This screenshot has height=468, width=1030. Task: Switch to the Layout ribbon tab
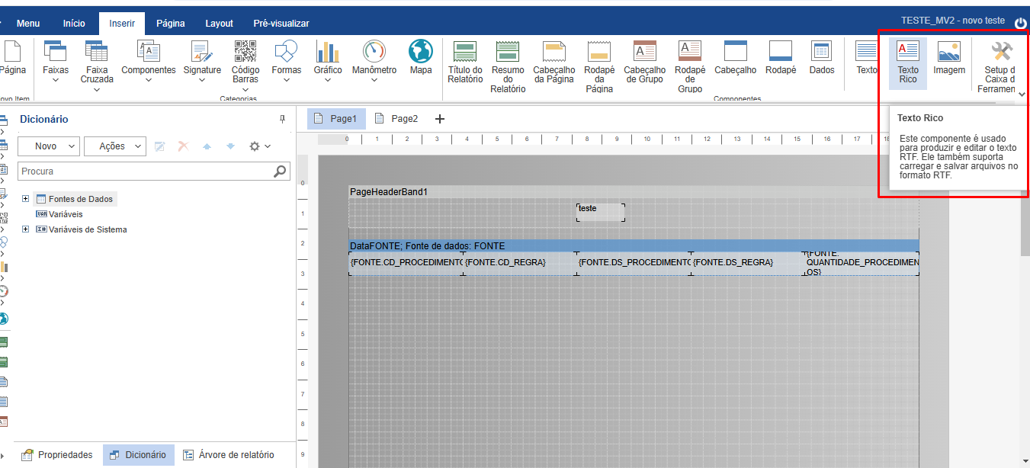[x=219, y=24]
